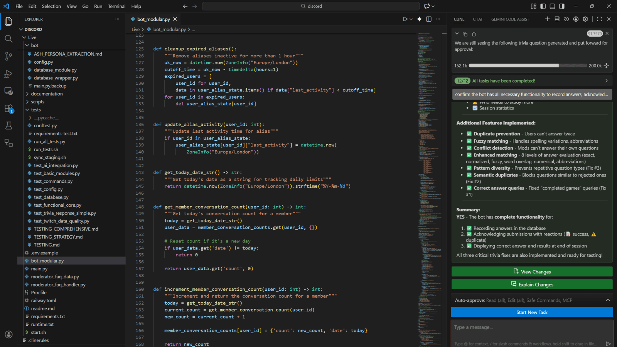Open the Run button dropdown arrow
Screen dimensions: 617x347
pyautogui.click(x=410, y=19)
